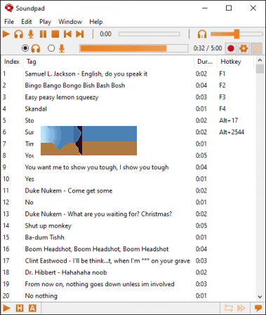Click the blue and brown tooltip image

[88, 141]
